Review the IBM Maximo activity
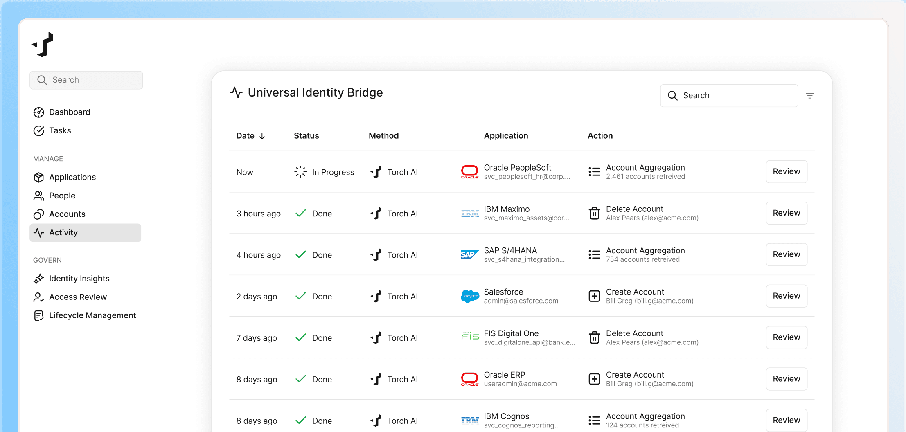Viewport: 906px width, 432px height. tap(786, 213)
